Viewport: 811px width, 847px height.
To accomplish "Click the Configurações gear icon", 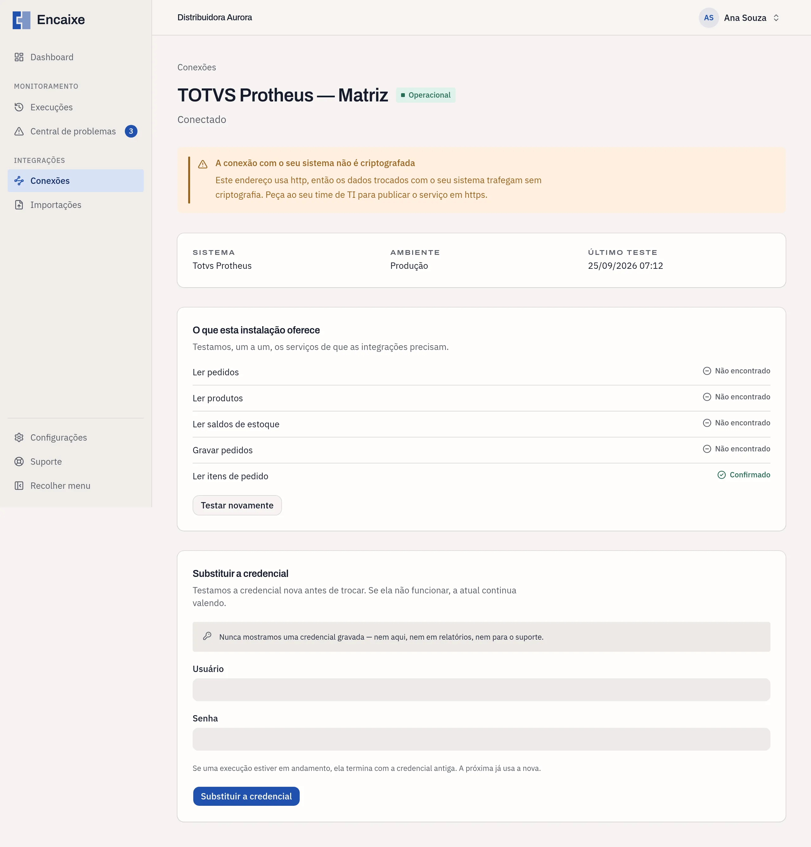I will [19, 437].
